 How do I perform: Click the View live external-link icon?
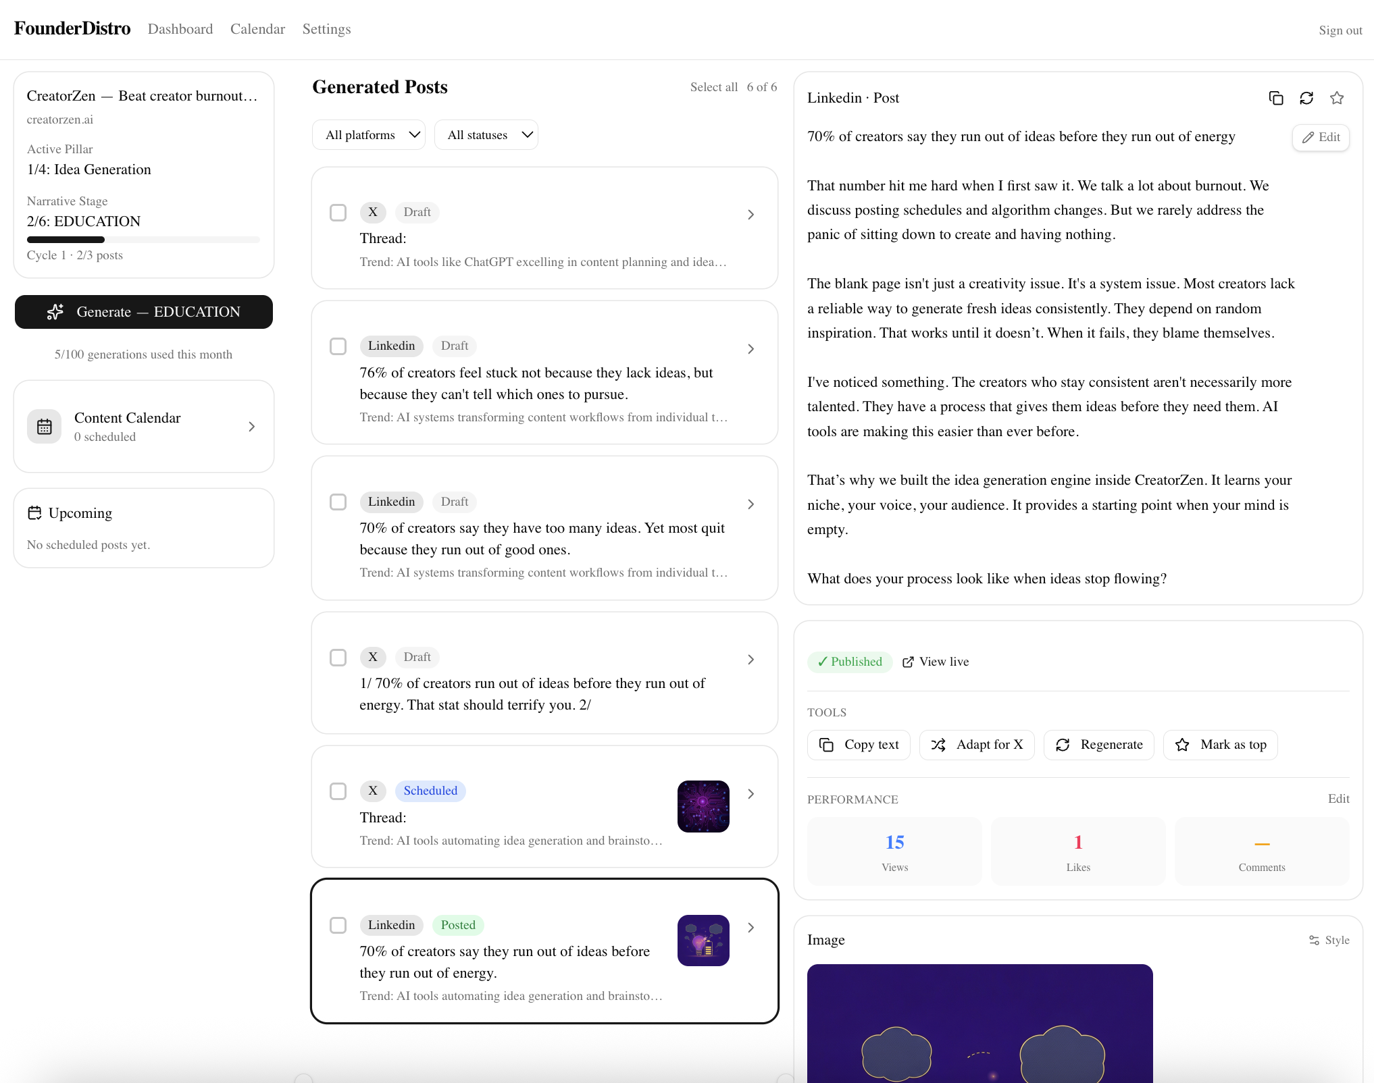click(908, 662)
